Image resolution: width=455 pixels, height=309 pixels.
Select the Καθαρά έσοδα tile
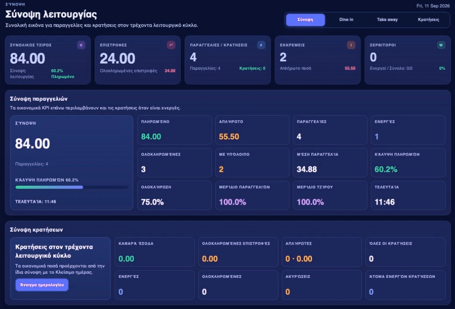pyautogui.click(x=155, y=252)
